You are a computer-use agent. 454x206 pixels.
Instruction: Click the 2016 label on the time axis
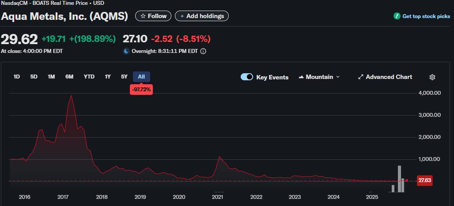(x=25, y=197)
